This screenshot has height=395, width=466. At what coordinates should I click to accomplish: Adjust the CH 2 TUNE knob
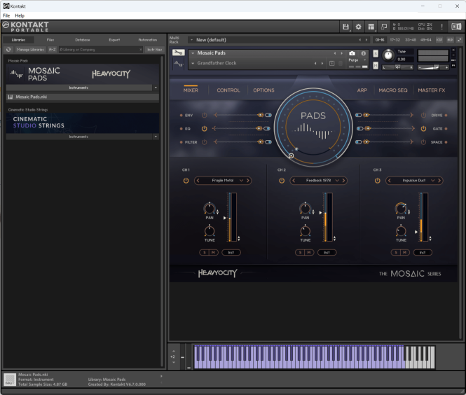[306, 231]
